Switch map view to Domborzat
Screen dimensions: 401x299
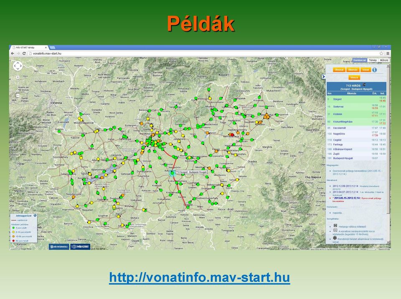(360, 60)
